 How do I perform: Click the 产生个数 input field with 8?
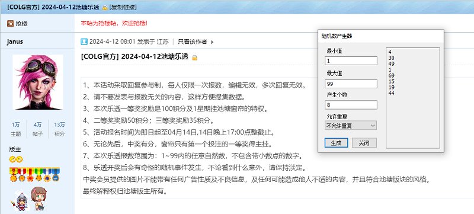pyautogui.click(x=351, y=105)
